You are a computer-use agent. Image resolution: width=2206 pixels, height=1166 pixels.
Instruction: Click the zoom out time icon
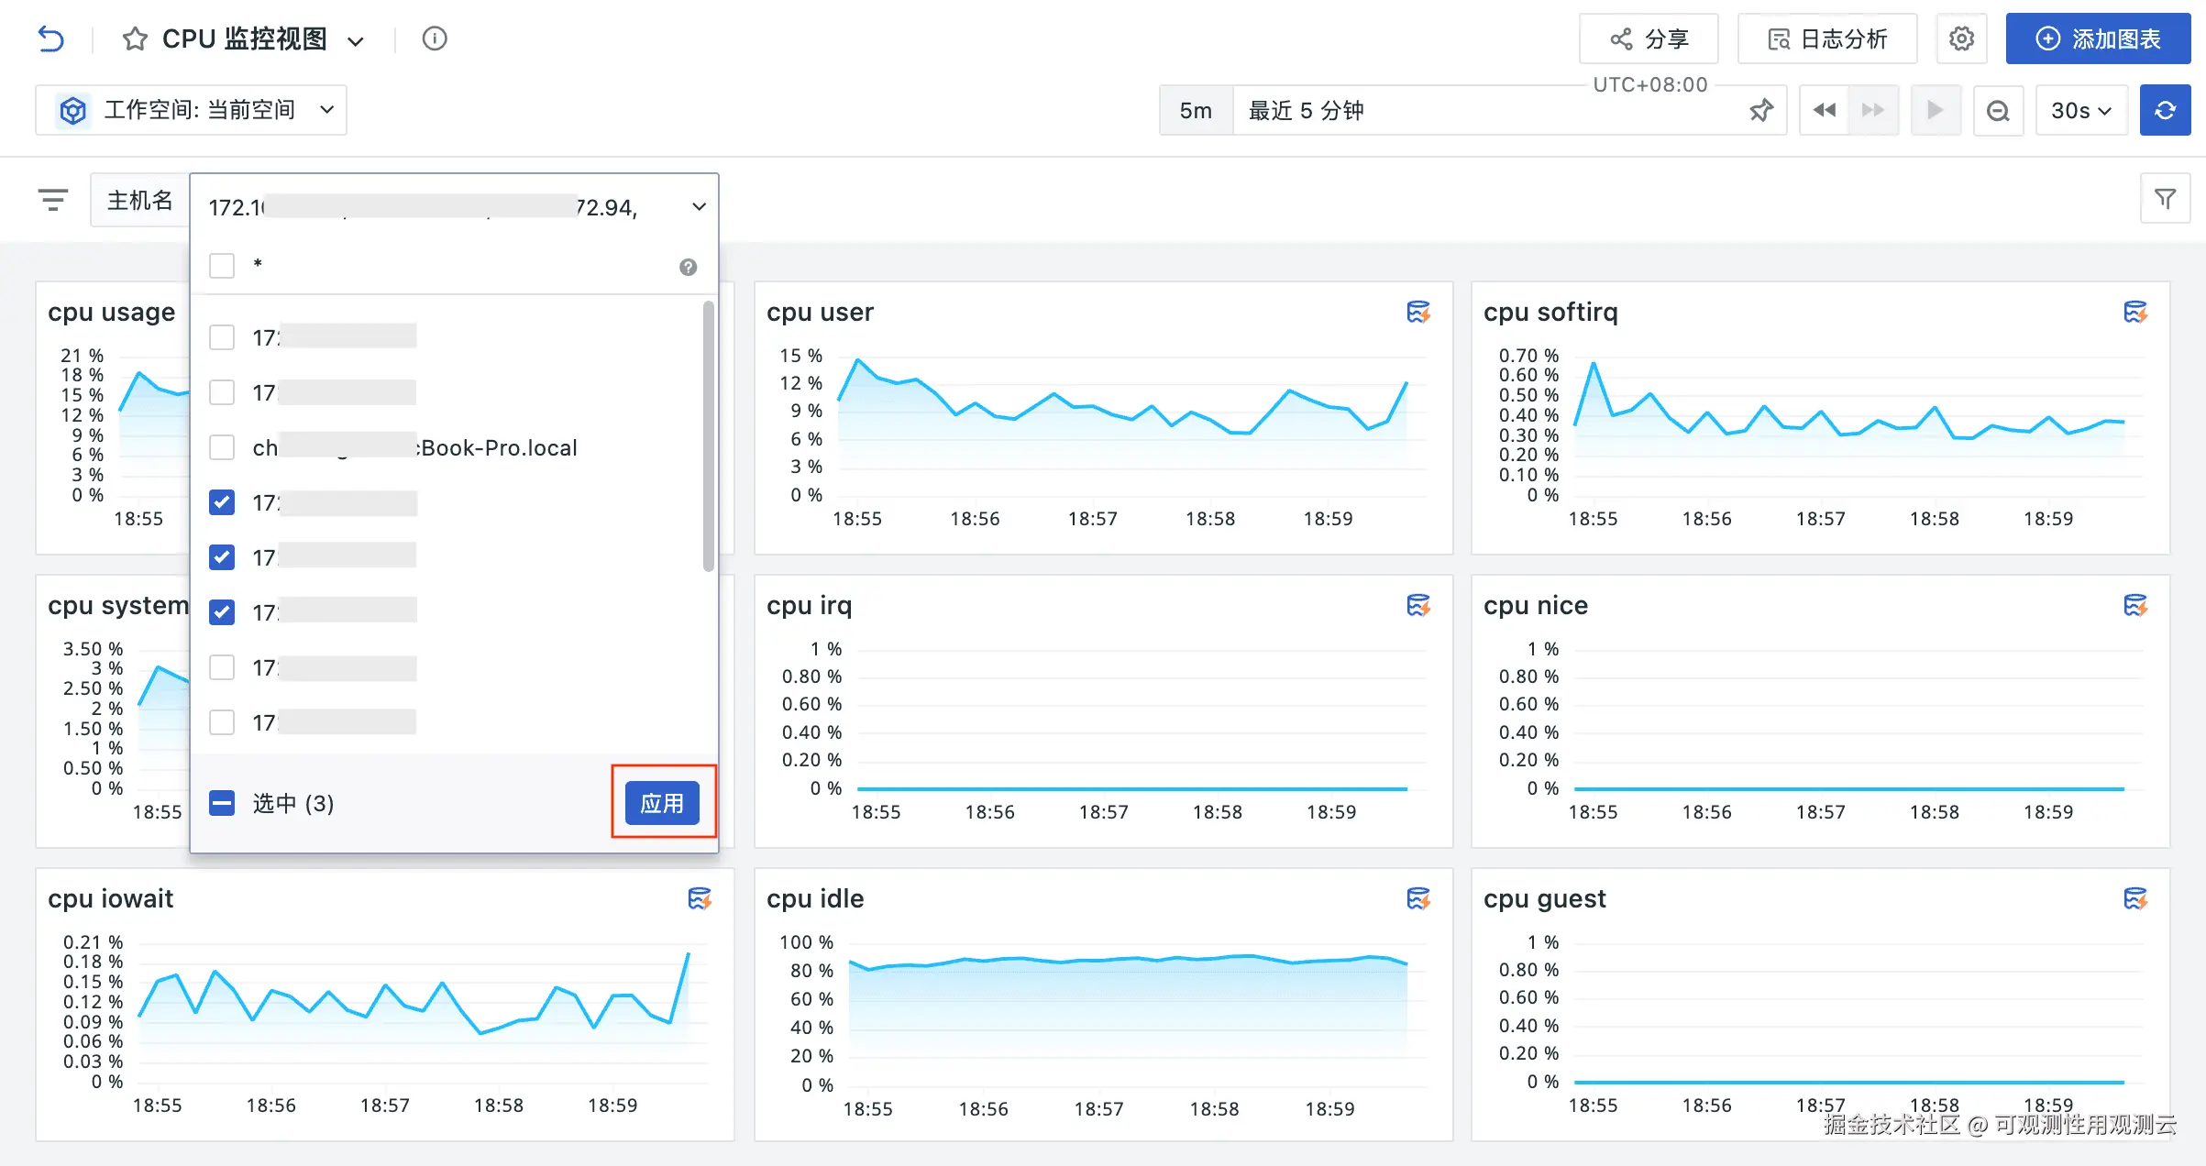1998,111
